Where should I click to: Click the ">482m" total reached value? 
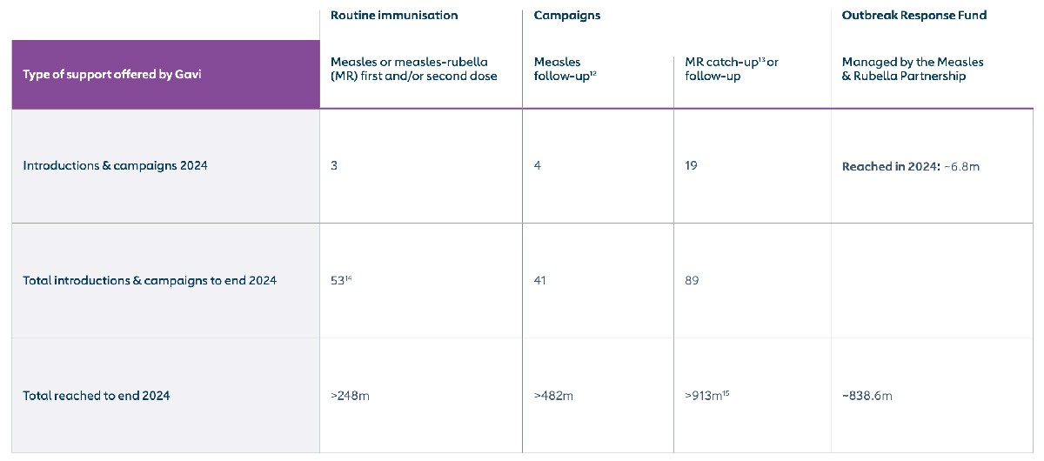click(553, 396)
